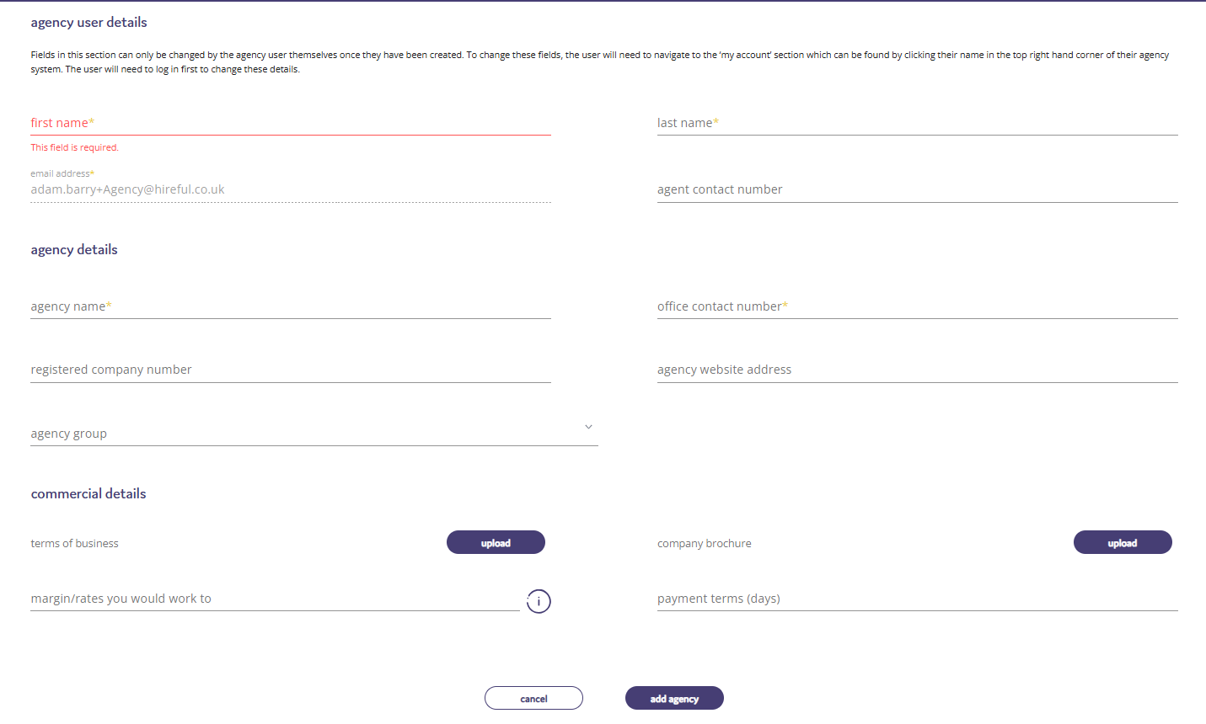Select the office contact number field
The width and height of the screenshot is (1206, 724).
click(x=917, y=306)
